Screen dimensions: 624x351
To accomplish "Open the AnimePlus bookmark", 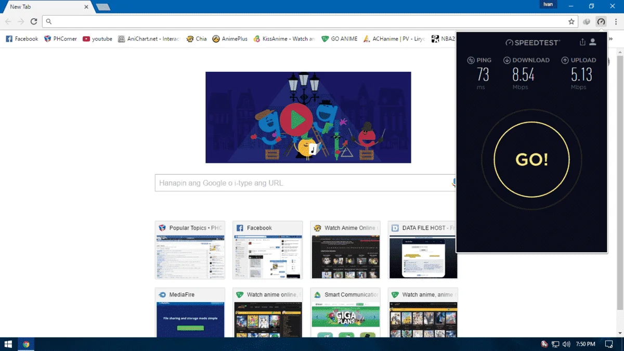I will [x=230, y=38].
